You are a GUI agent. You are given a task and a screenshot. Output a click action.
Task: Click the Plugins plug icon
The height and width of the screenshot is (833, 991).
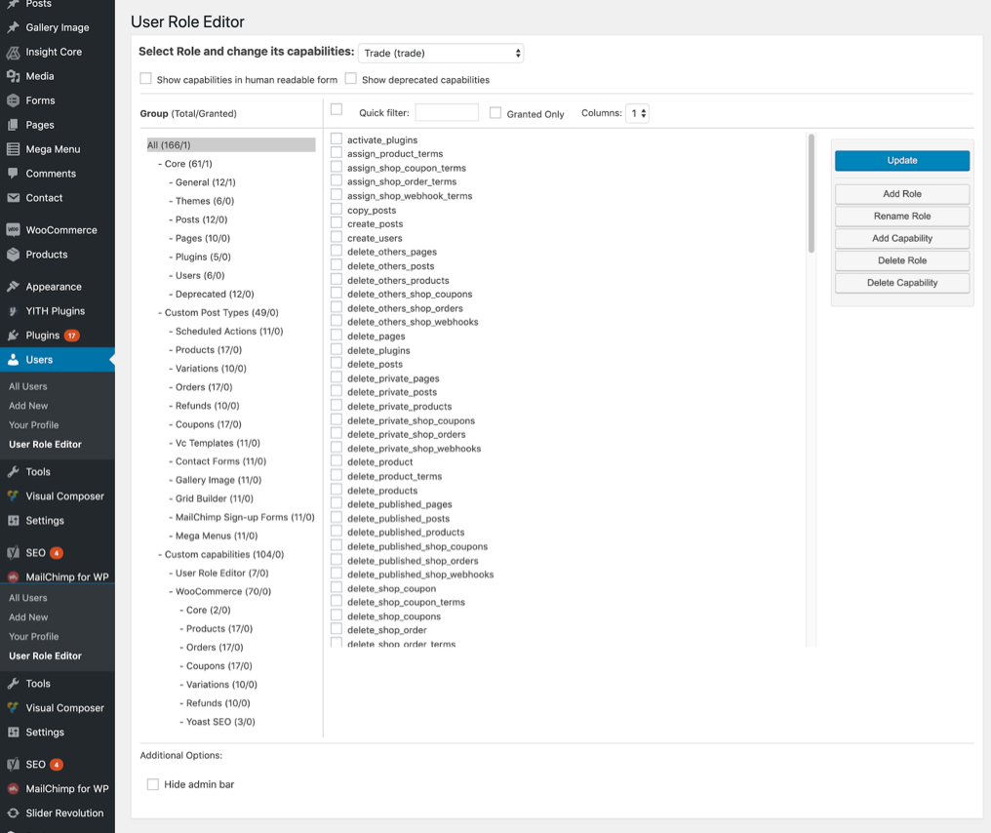coord(13,335)
